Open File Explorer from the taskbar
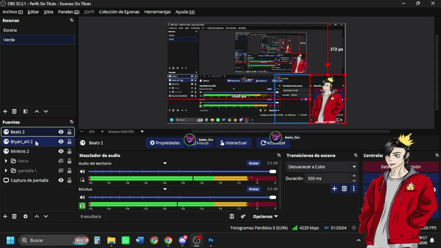Screen dimensions: 441x248 click(x=111, y=240)
